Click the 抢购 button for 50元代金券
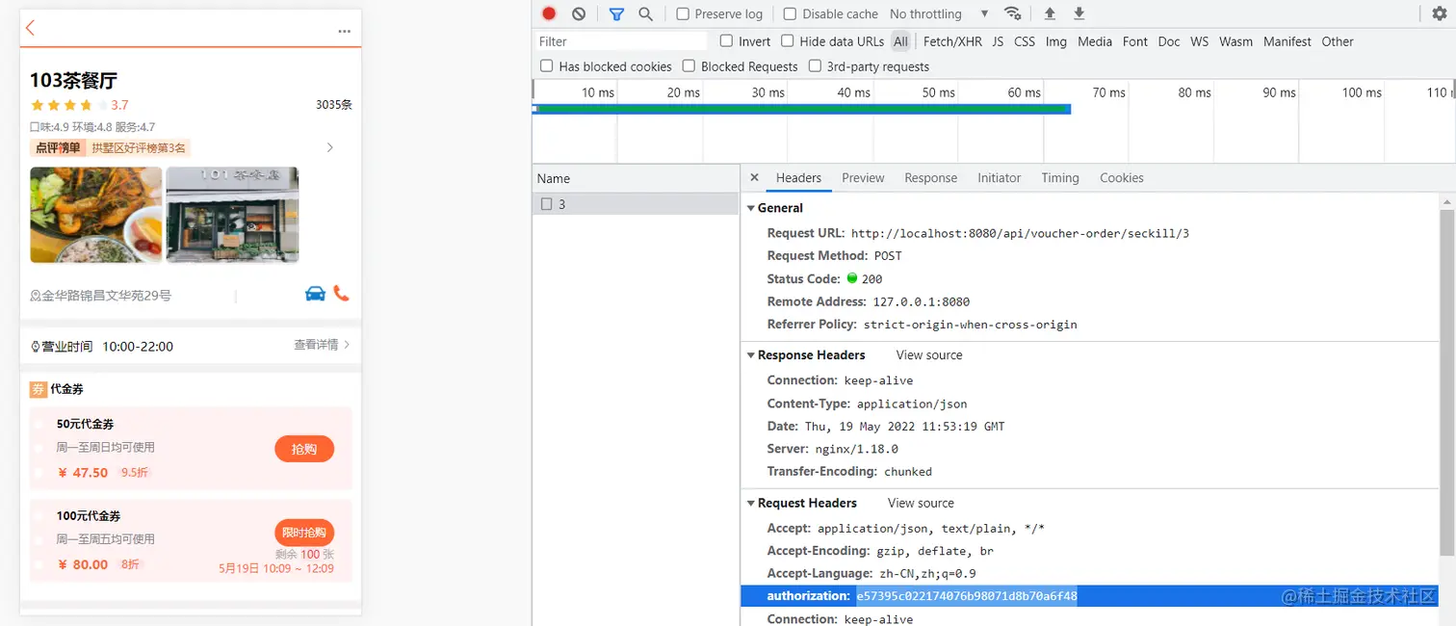The height and width of the screenshot is (626, 1456). pos(304,449)
